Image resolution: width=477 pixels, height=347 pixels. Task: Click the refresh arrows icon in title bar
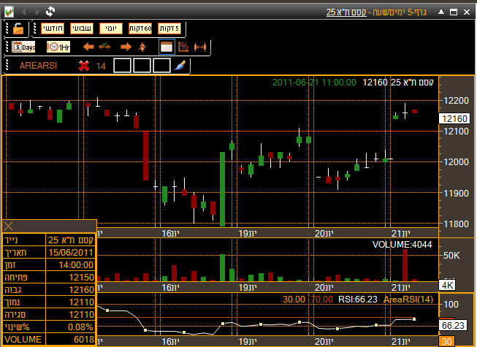pyautogui.click(x=50, y=12)
